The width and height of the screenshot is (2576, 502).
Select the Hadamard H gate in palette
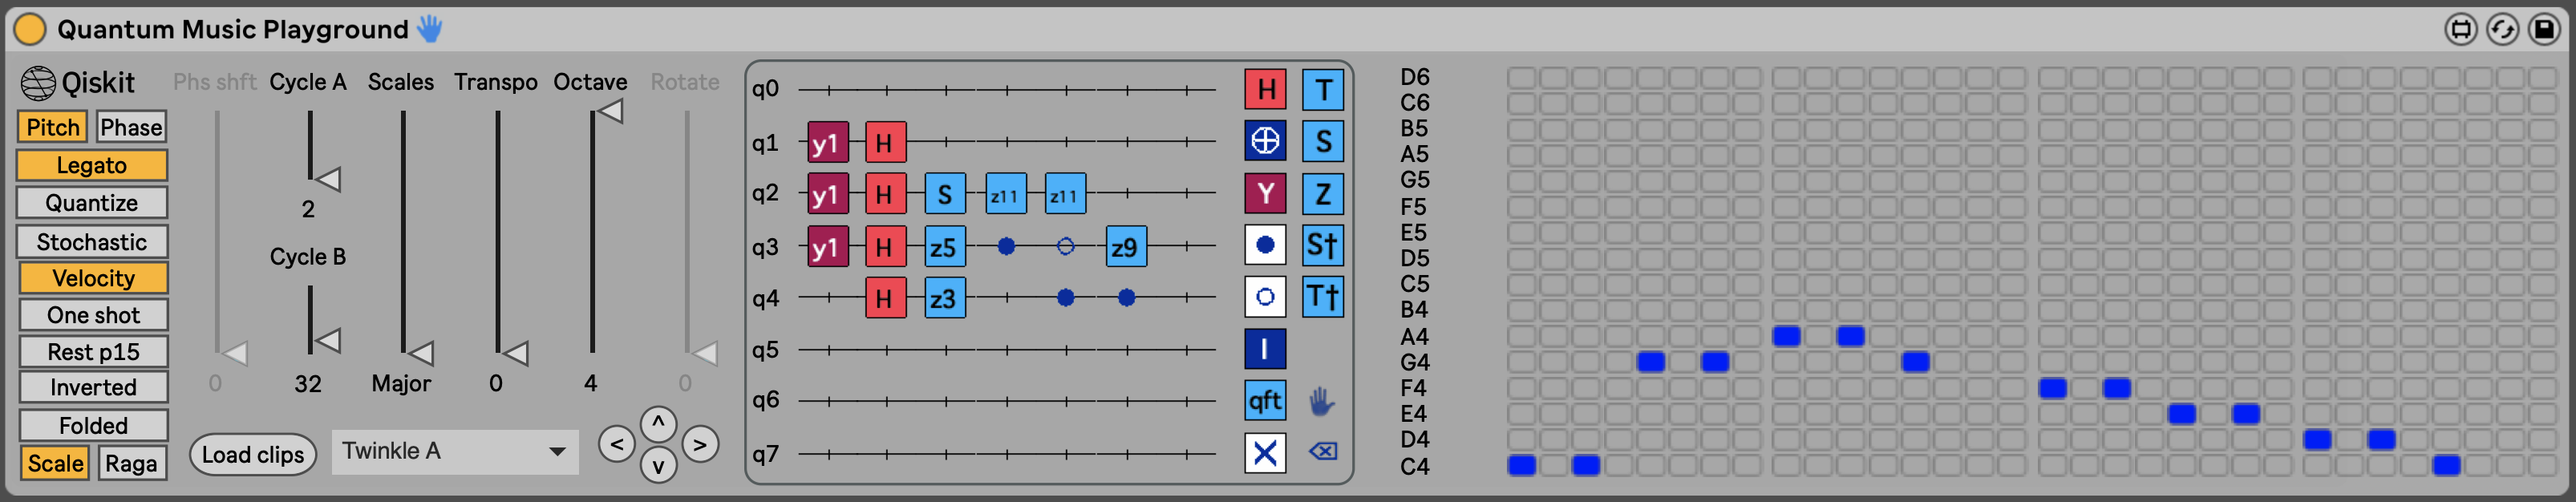(1265, 90)
